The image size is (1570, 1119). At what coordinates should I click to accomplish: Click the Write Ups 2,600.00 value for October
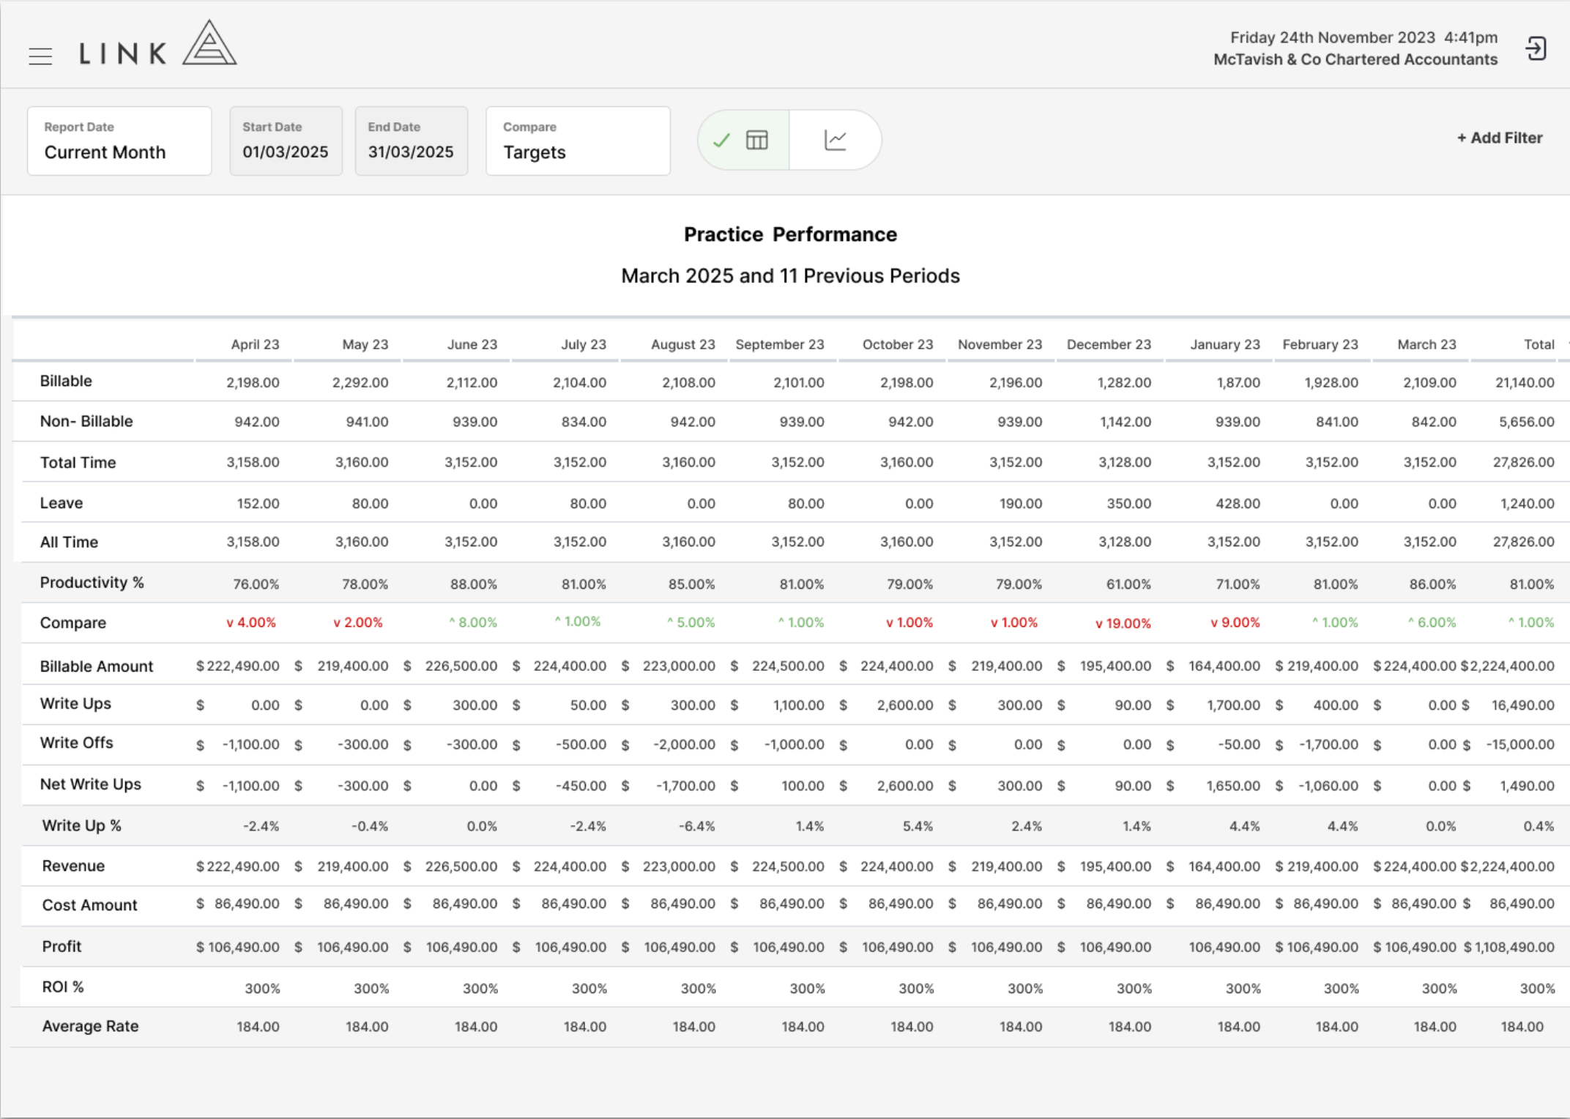905,705
